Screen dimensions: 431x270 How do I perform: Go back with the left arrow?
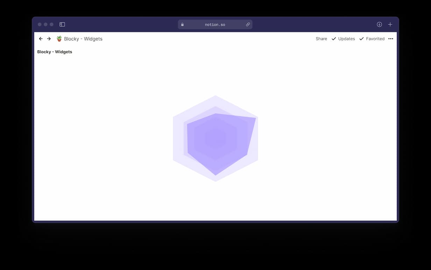click(x=41, y=39)
